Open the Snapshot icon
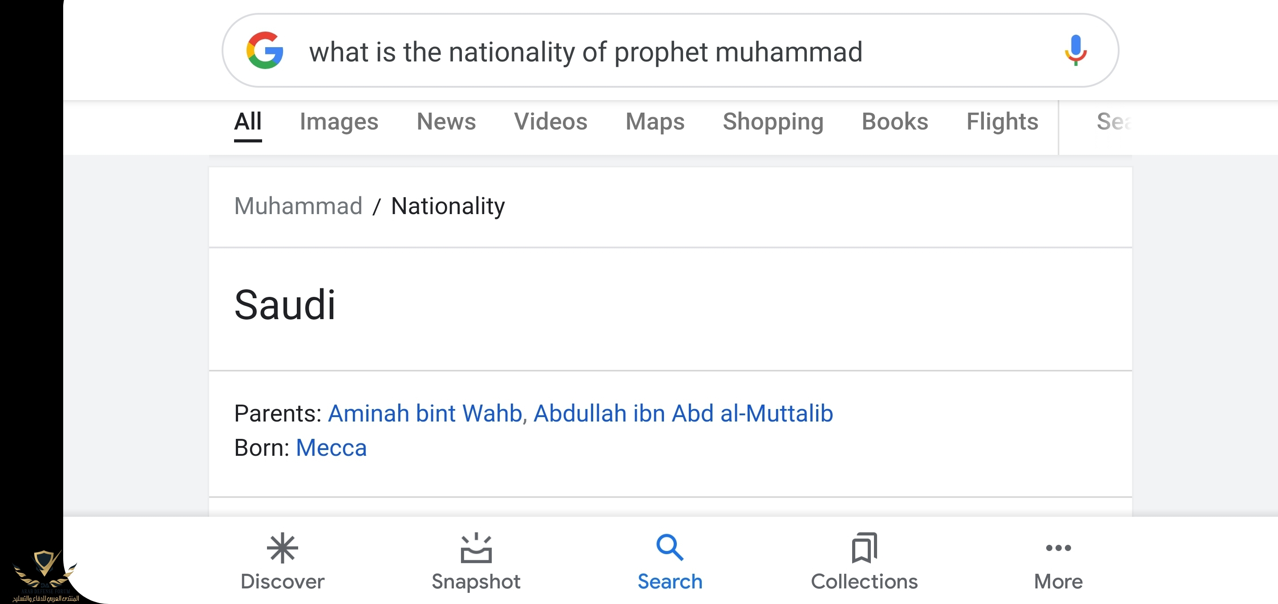 (476, 548)
